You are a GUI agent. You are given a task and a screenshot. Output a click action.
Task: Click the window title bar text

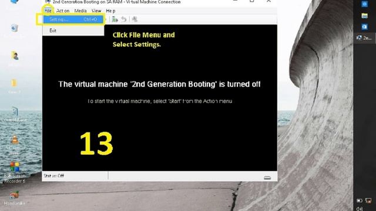[x=116, y=2]
